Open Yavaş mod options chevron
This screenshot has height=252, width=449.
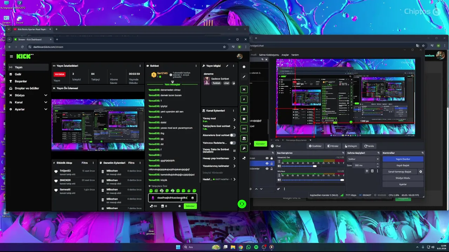234,120
